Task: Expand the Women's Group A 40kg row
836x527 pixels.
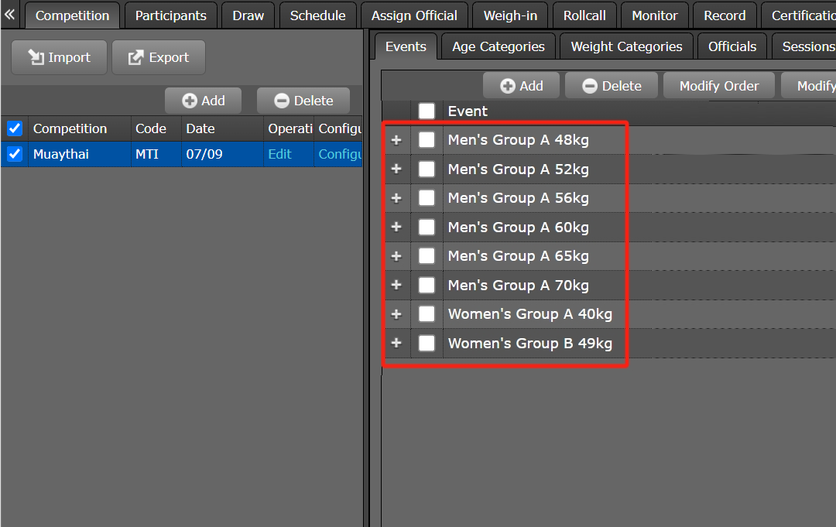Action: pos(396,314)
